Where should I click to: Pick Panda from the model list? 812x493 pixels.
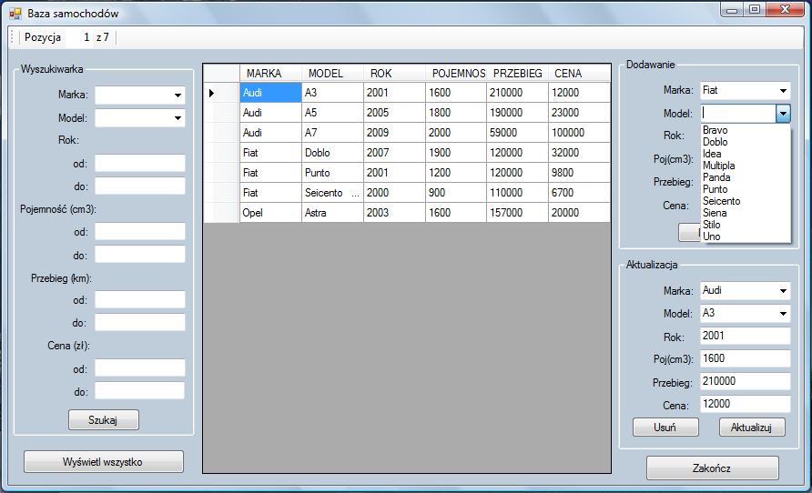746,177
